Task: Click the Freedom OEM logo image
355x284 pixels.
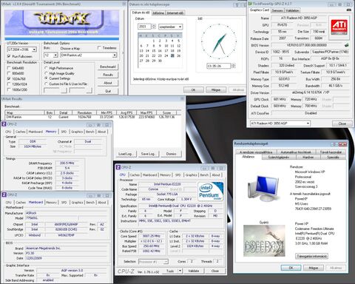Action: point(264,240)
